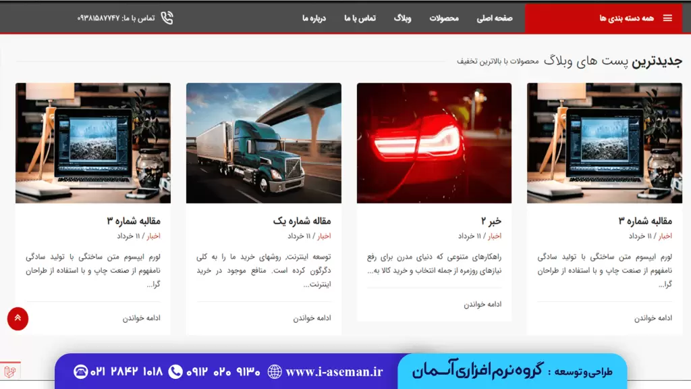The width and height of the screenshot is (691, 389).
Task: Click the گروه نرم افزاری آسمان banner text
Action: tap(477, 369)
